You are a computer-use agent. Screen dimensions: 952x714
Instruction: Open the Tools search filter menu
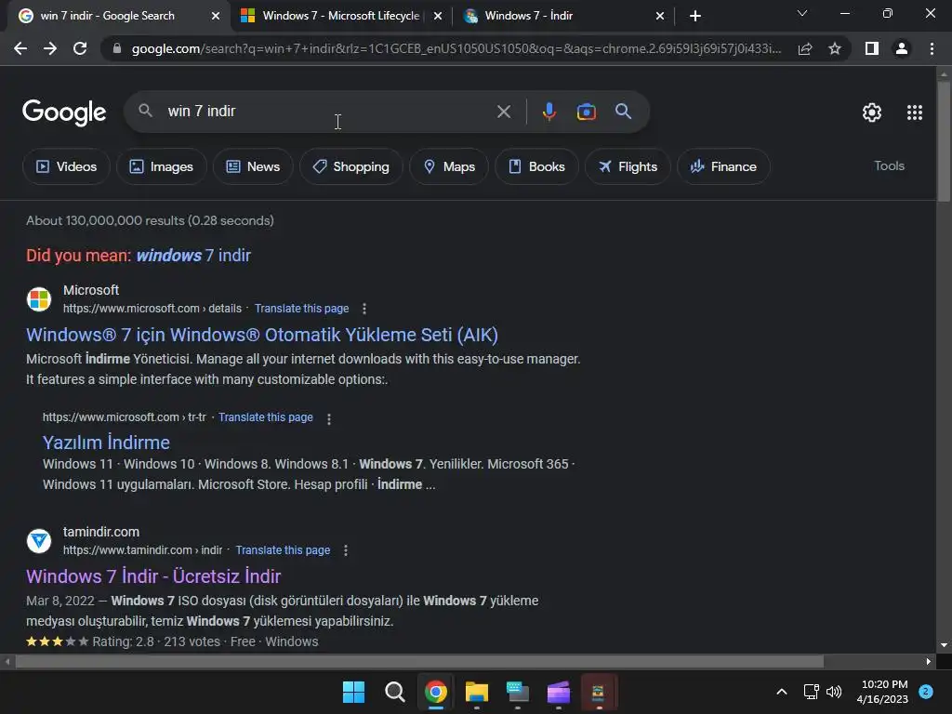pyautogui.click(x=889, y=165)
